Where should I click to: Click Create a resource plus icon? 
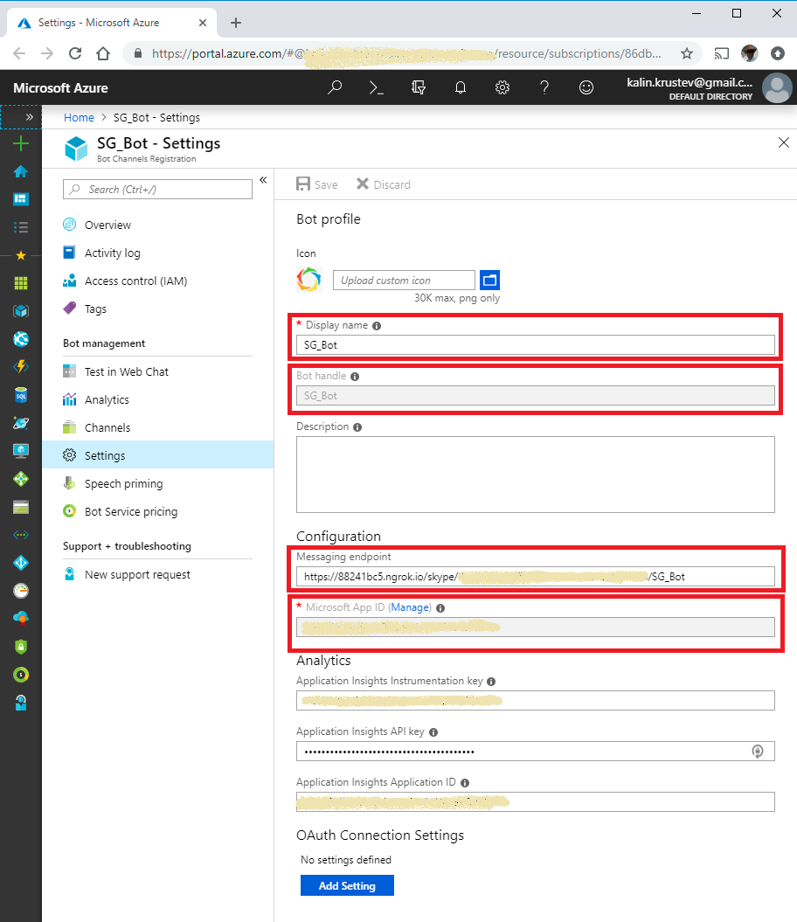coord(21,143)
